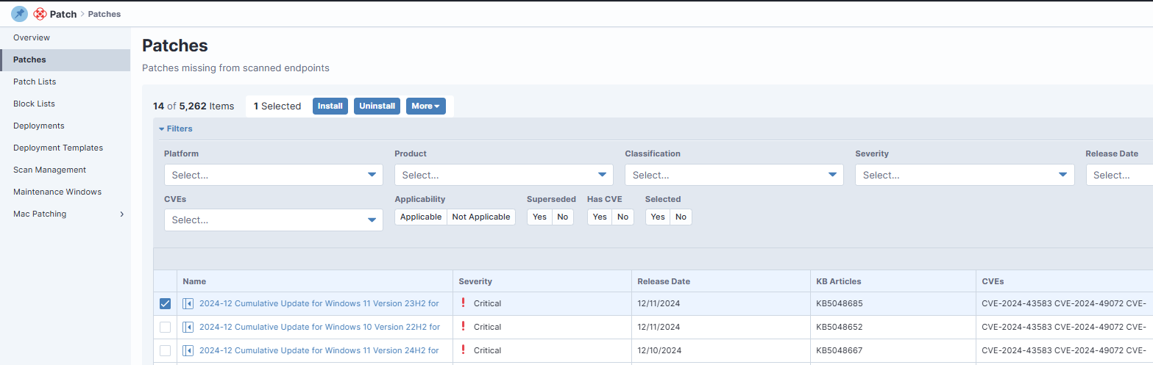
Task: Open details icon for Windows 11 23H2 update
Action: click(x=188, y=303)
